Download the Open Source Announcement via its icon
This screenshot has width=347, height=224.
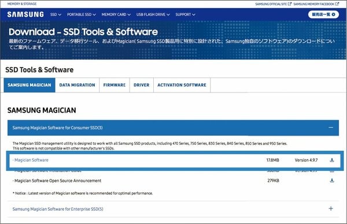(332, 181)
